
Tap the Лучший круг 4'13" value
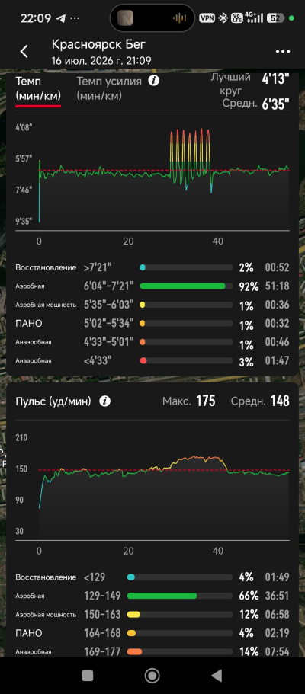(276, 79)
